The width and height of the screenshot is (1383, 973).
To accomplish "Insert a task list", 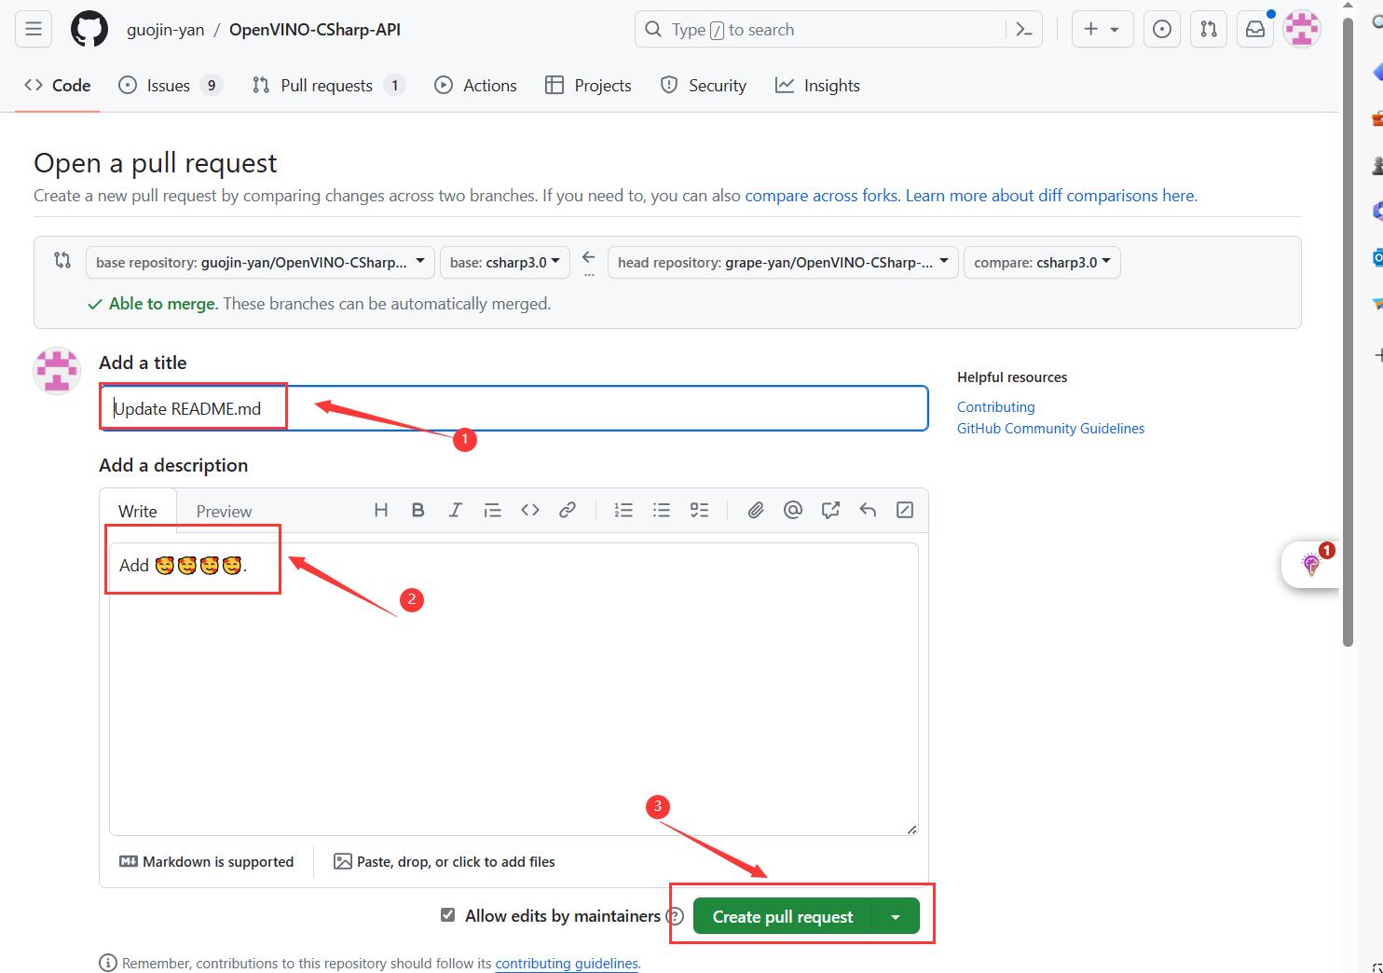I will pos(699,510).
